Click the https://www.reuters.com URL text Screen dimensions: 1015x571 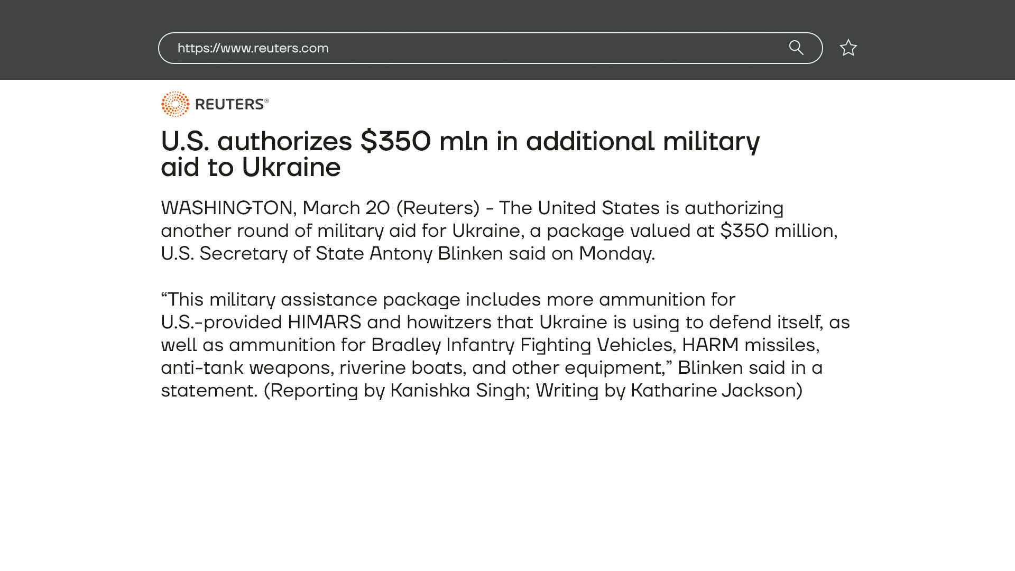point(253,48)
